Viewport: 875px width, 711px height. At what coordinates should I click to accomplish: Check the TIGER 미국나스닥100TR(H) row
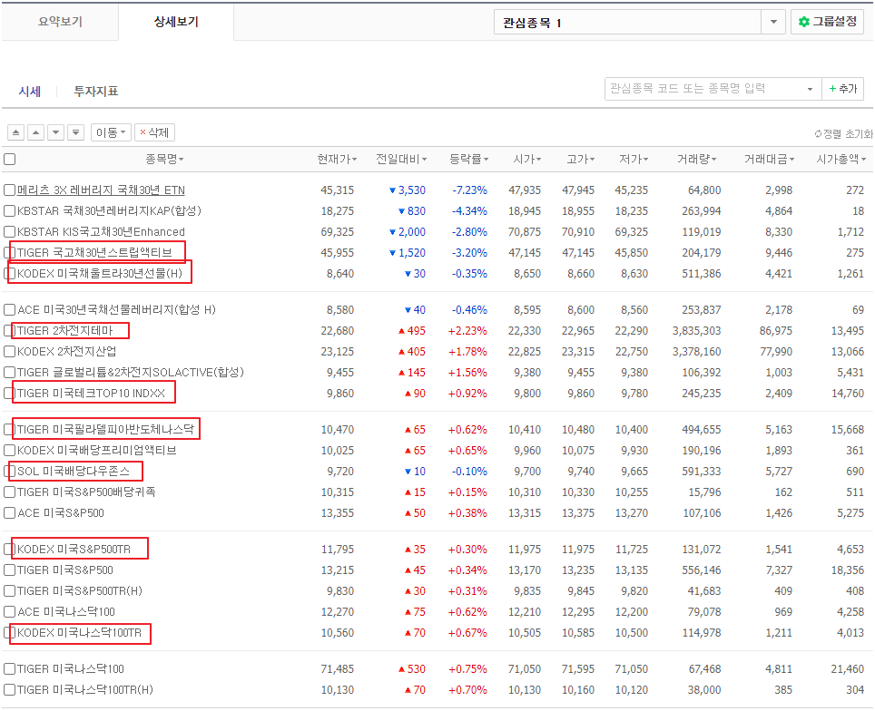(x=9, y=690)
